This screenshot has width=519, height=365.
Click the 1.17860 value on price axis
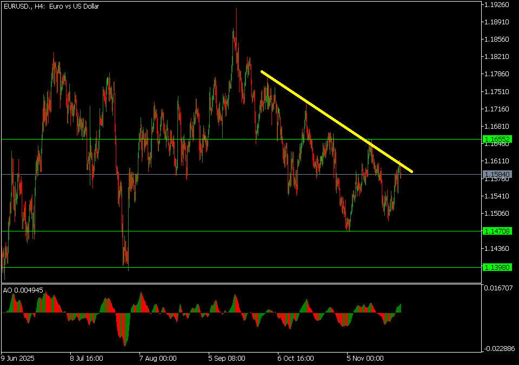pyautogui.click(x=496, y=74)
